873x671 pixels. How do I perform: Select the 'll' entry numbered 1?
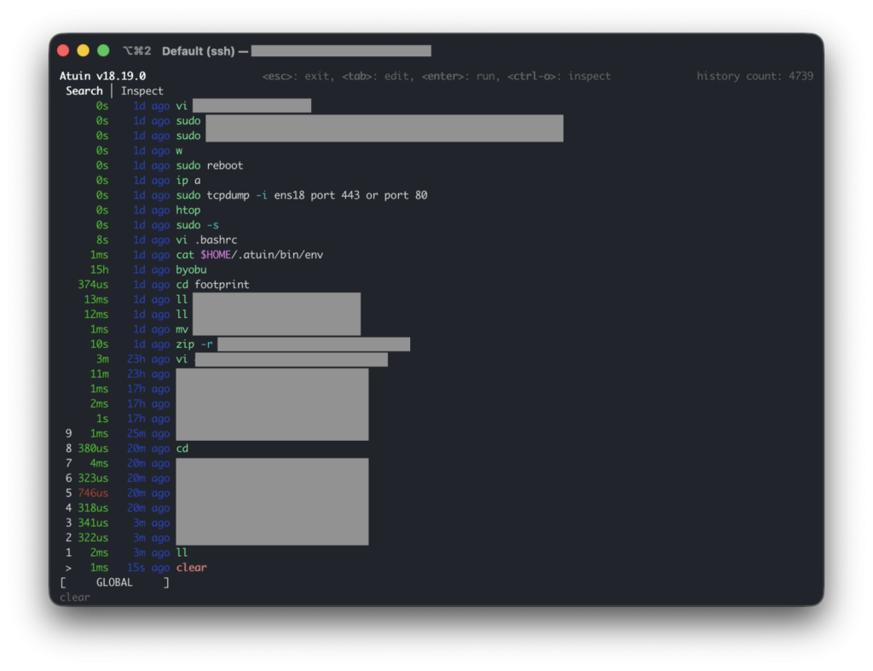pos(182,552)
